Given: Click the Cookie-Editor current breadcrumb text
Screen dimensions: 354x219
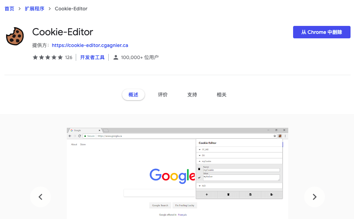Looking at the screenshot, I should coord(71,9).
